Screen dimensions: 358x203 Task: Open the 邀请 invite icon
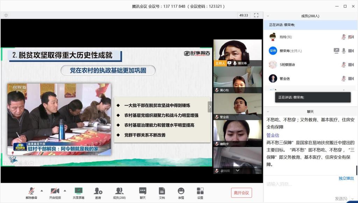pyautogui.click(x=98, y=193)
